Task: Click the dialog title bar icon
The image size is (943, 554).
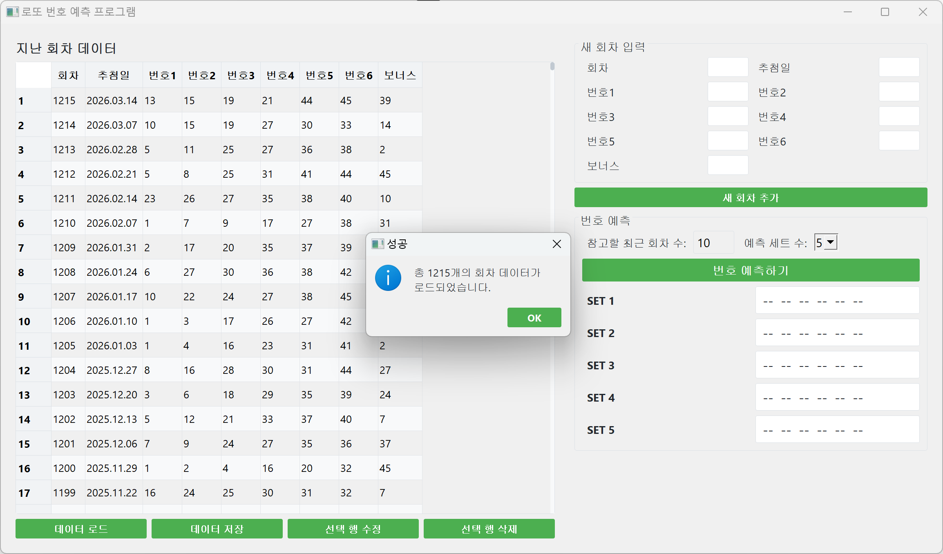Action: coord(377,244)
